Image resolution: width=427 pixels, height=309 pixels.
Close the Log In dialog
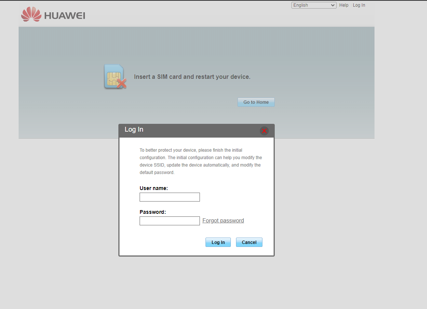click(264, 131)
